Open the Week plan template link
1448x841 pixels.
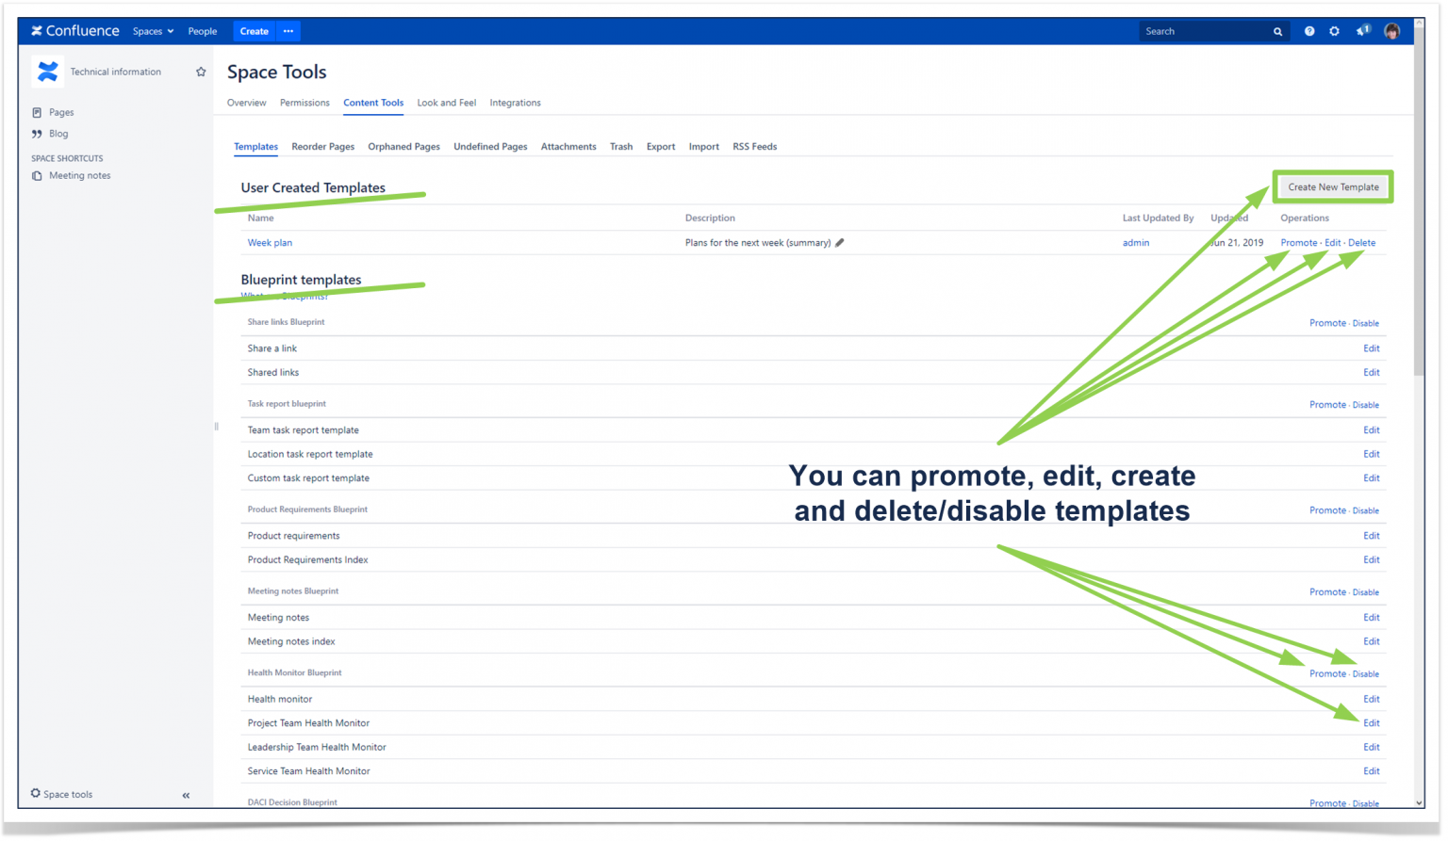270,242
